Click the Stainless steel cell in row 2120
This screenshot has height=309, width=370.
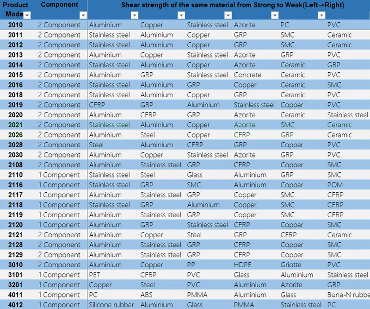point(207,225)
